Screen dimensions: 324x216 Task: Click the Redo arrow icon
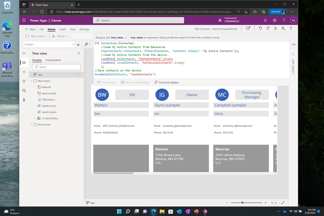tap(268, 29)
